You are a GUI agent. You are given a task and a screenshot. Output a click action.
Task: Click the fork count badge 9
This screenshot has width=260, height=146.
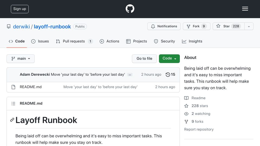pos(204,26)
